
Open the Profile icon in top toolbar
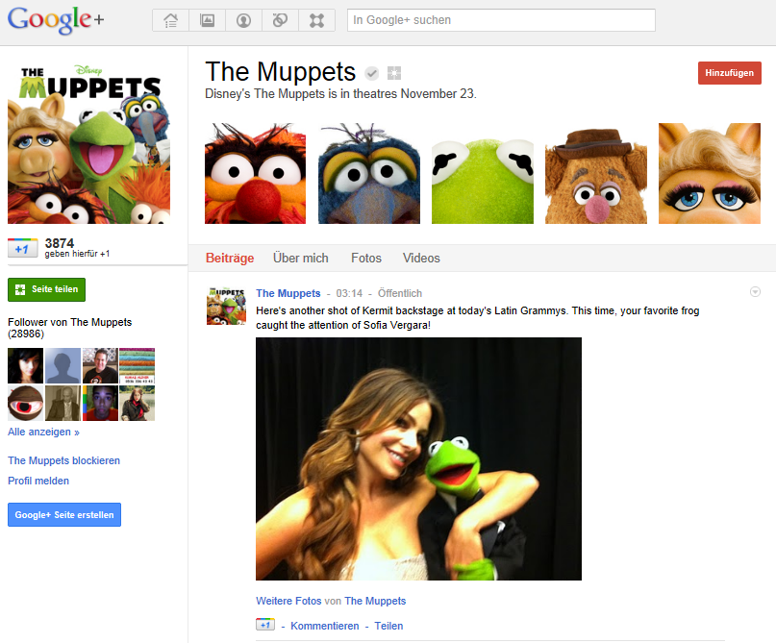pos(243,20)
